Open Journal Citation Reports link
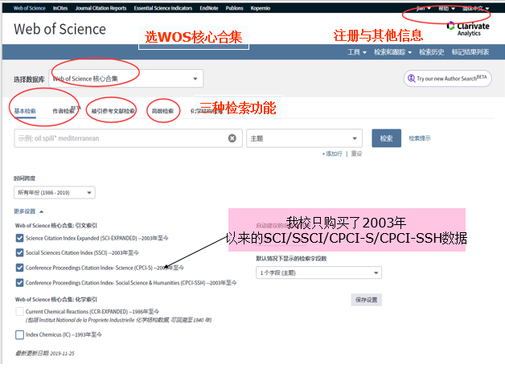This screenshot has width=505, height=381. tap(101, 8)
